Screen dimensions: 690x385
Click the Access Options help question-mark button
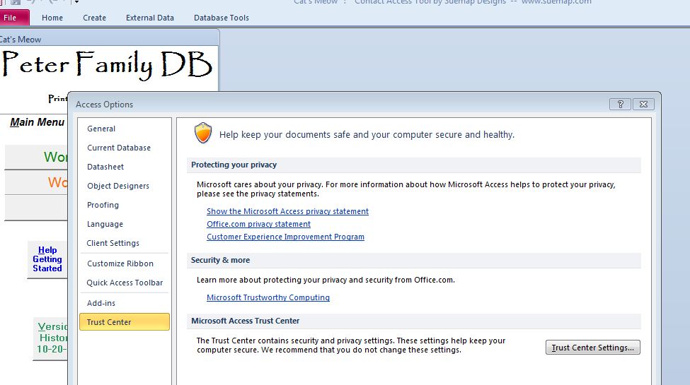click(621, 104)
